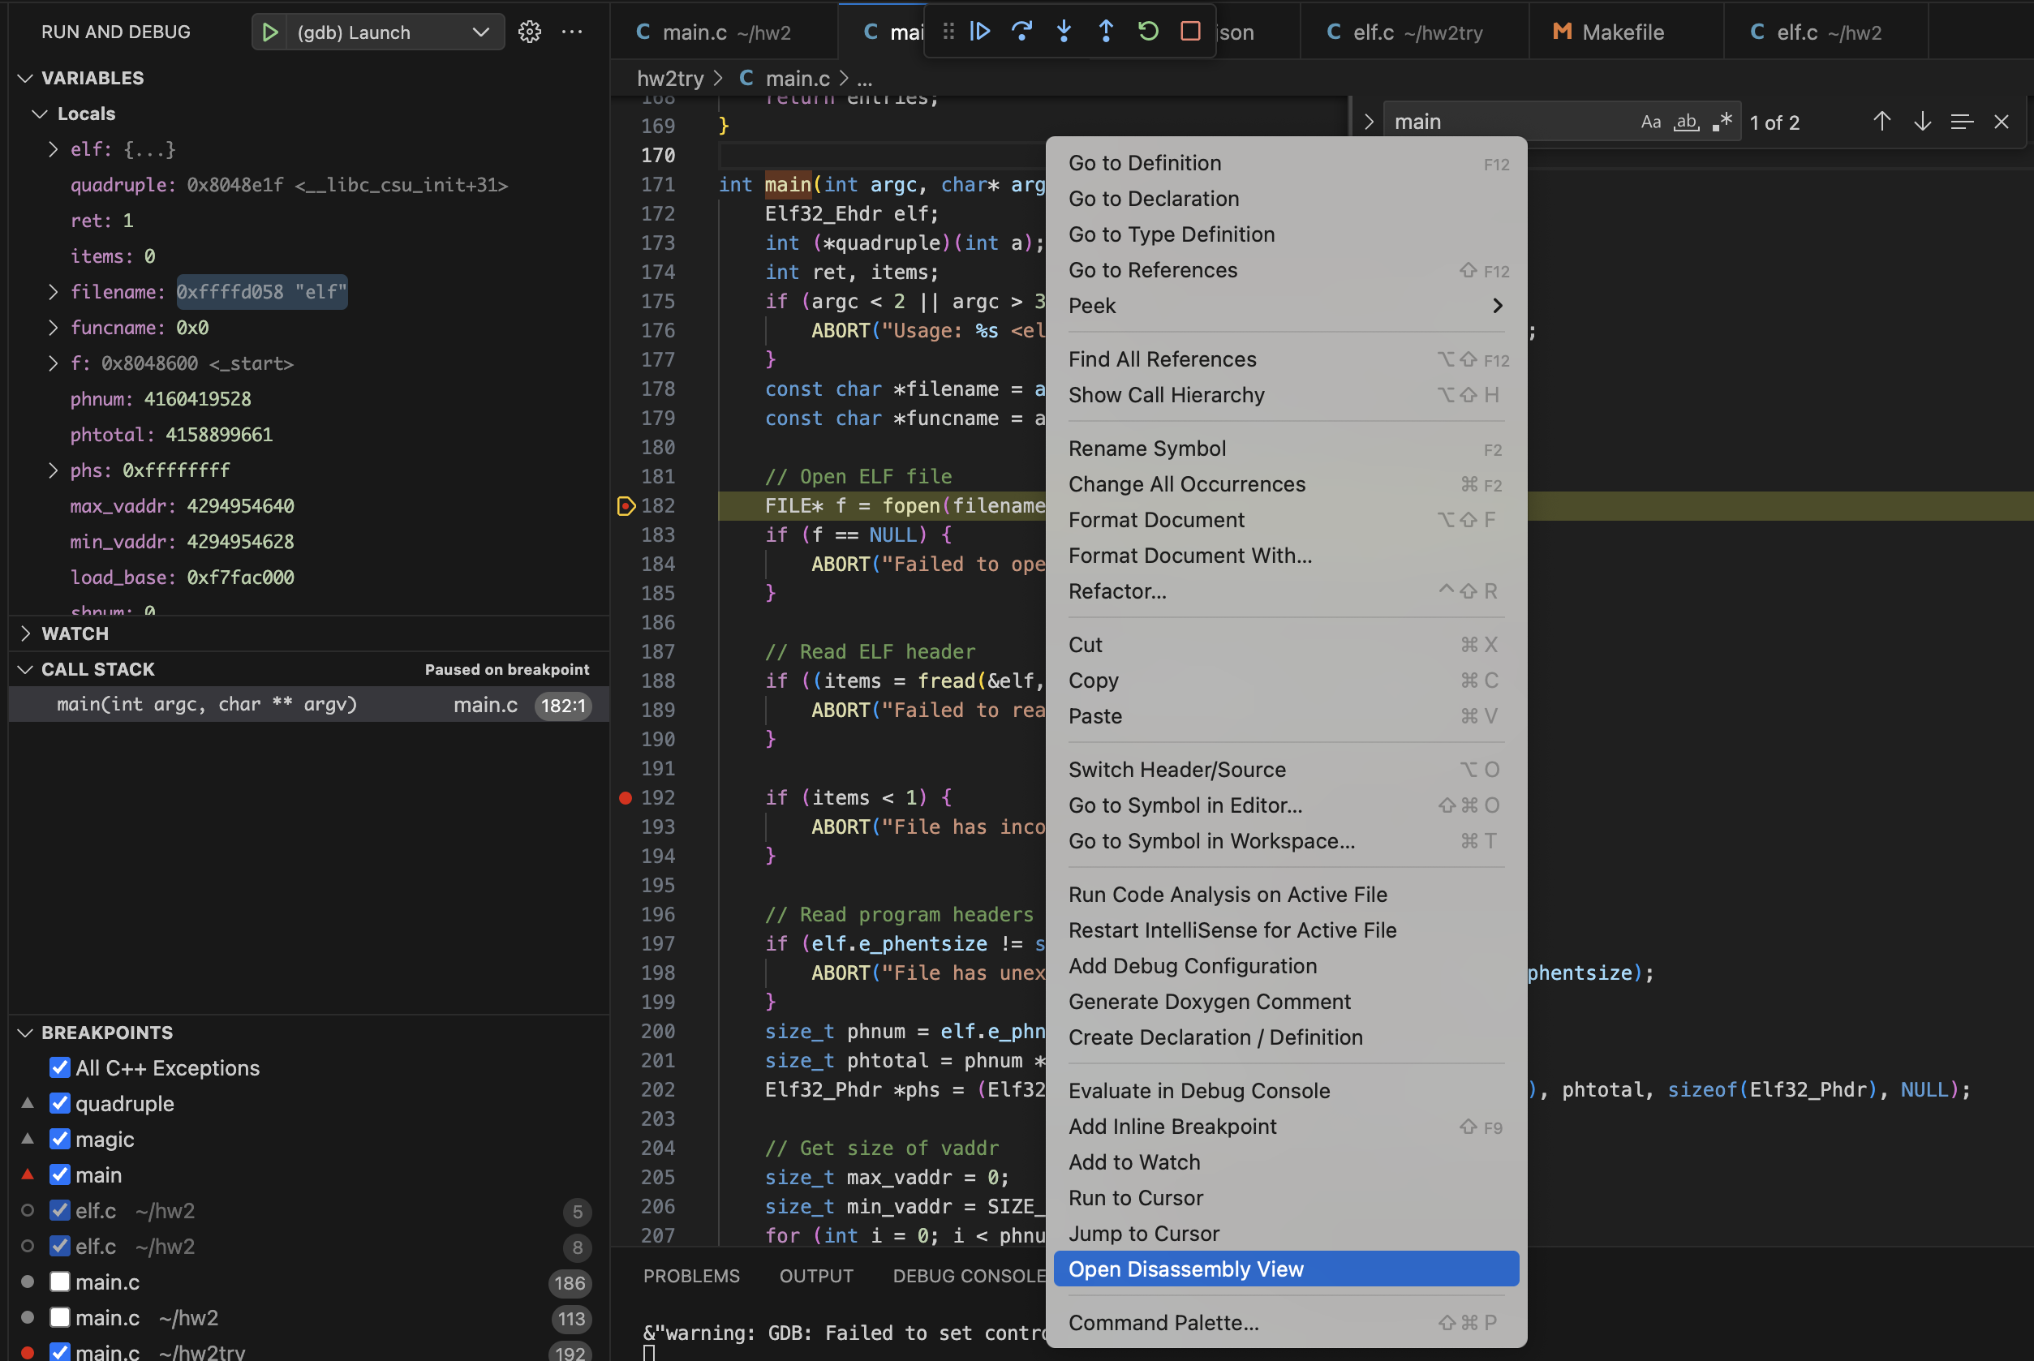The width and height of the screenshot is (2034, 1361).
Task: Go to next find match arrow
Action: point(1922,122)
